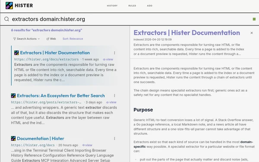The height and width of the screenshot is (162, 259).
Task: Click the filter icon beside Search Actions
Action: (x=15, y=39)
